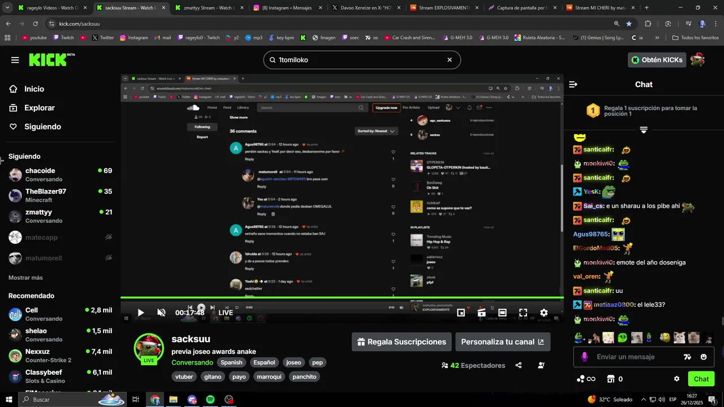724x407 pixels.
Task: Open offline channel matecapp
Action: click(60, 237)
